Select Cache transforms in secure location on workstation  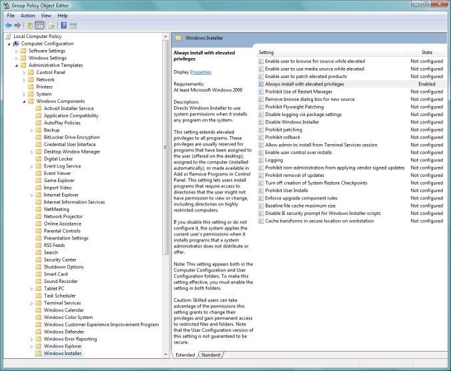tap(320, 221)
